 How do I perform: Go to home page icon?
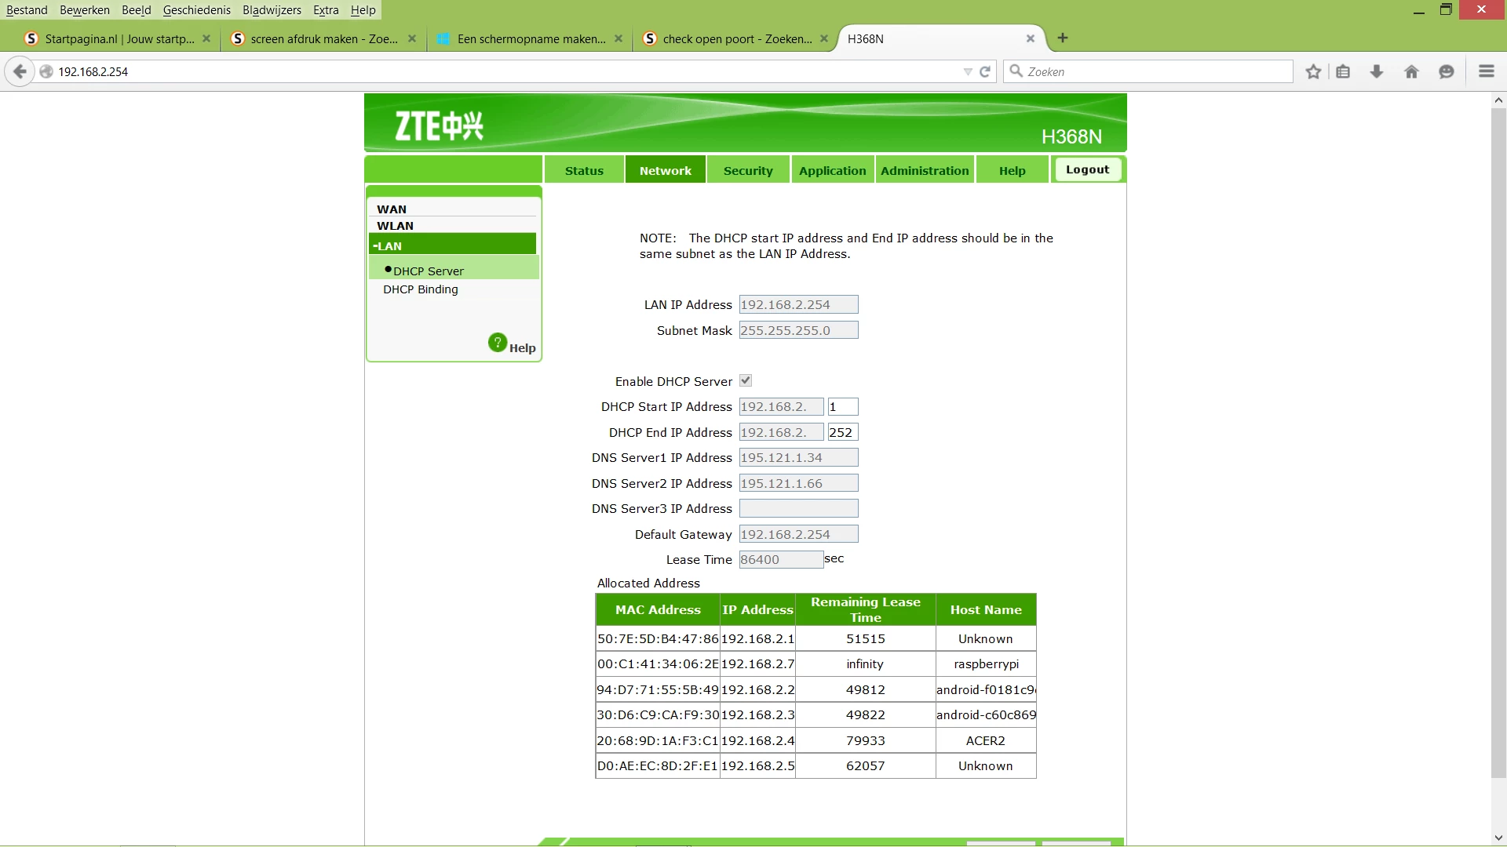[x=1411, y=71]
